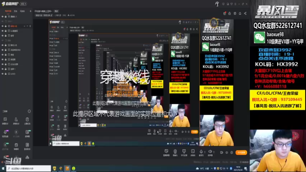Click the record icon beside the settings gear
The height and width of the screenshot is (172, 306).
click(221, 153)
